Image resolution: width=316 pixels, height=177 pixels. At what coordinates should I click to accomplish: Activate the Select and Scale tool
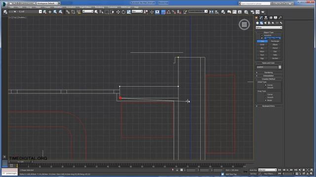[128, 12]
